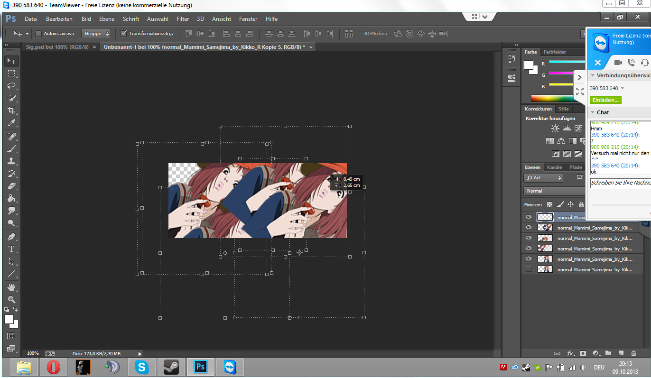Show the hidden bottom layer
Viewport: 651px width, 378px height.
coord(528,269)
